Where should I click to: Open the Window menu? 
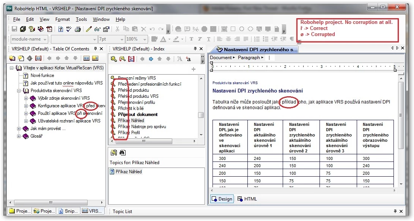pos(101,19)
